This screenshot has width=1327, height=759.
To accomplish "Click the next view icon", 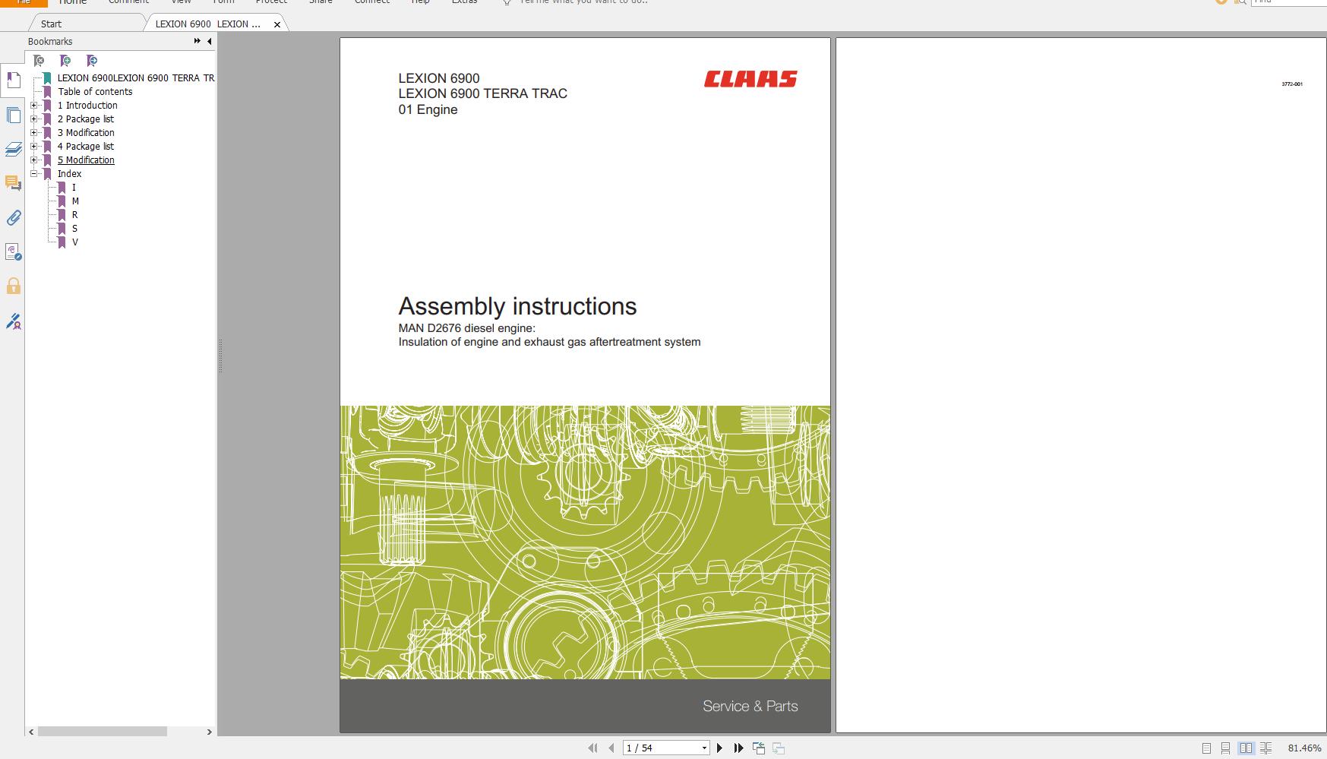I will pyautogui.click(x=778, y=748).
